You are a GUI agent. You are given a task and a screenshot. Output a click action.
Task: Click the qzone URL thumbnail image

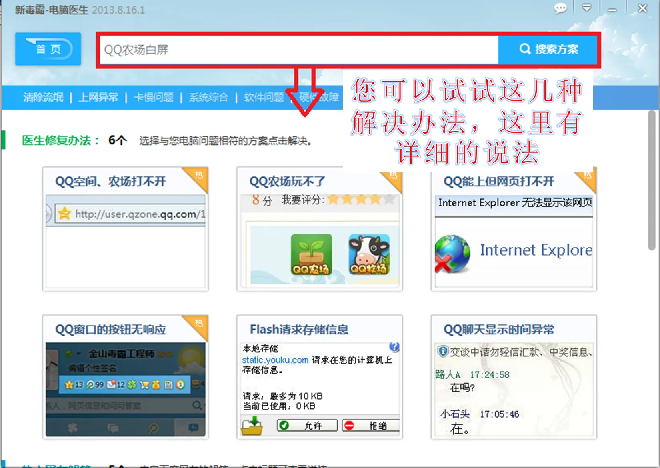click(126, 241)
